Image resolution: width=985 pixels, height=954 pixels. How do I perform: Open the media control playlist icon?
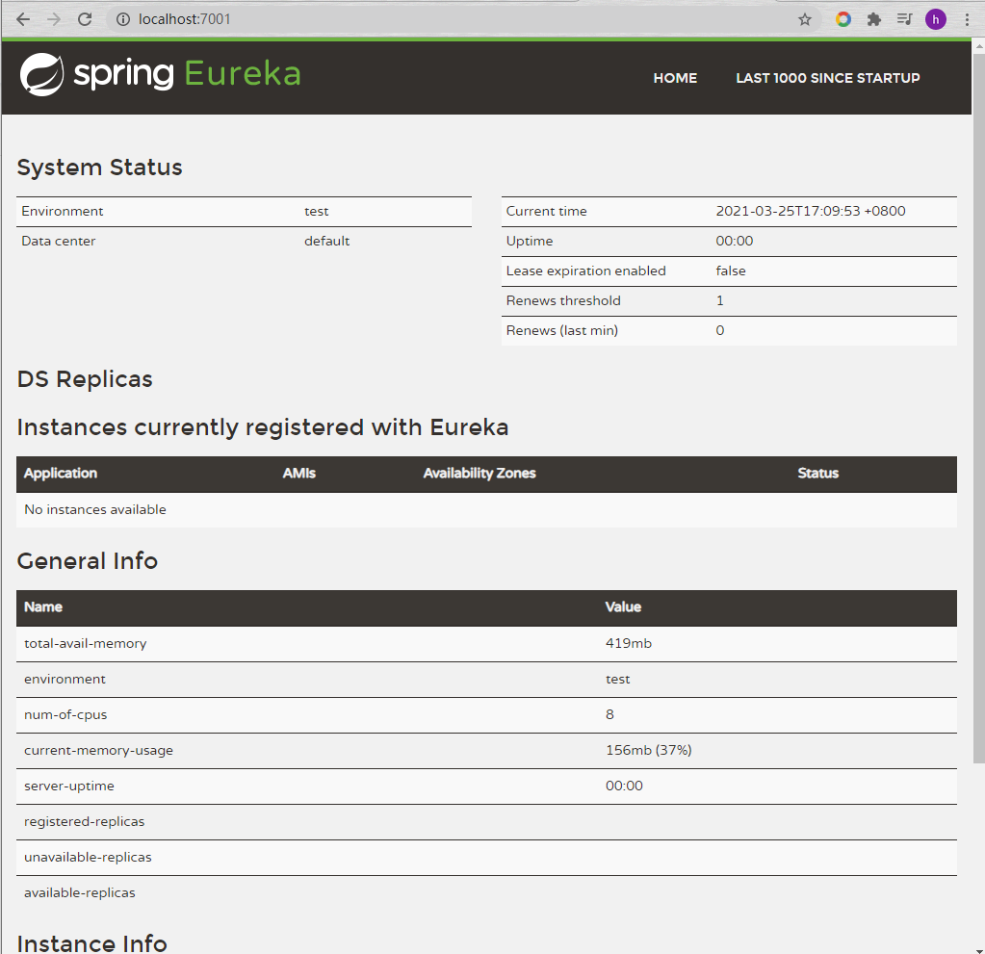coord(904,19)
